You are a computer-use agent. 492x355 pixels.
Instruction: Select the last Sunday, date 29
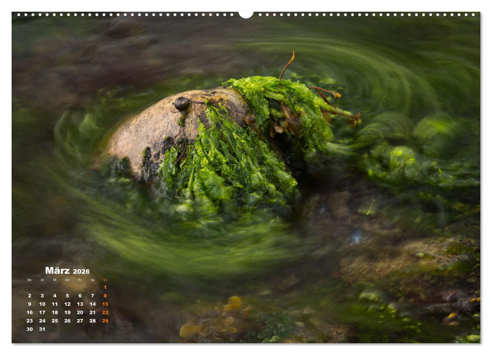(105, 321)
